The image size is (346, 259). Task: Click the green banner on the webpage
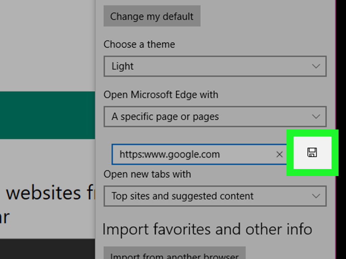tap(47, 115)
